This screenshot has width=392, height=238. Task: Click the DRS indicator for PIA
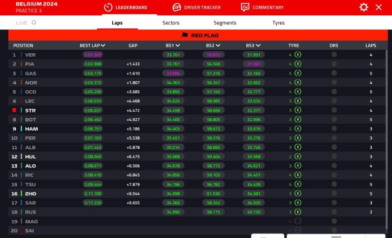[x=334, y=64]
